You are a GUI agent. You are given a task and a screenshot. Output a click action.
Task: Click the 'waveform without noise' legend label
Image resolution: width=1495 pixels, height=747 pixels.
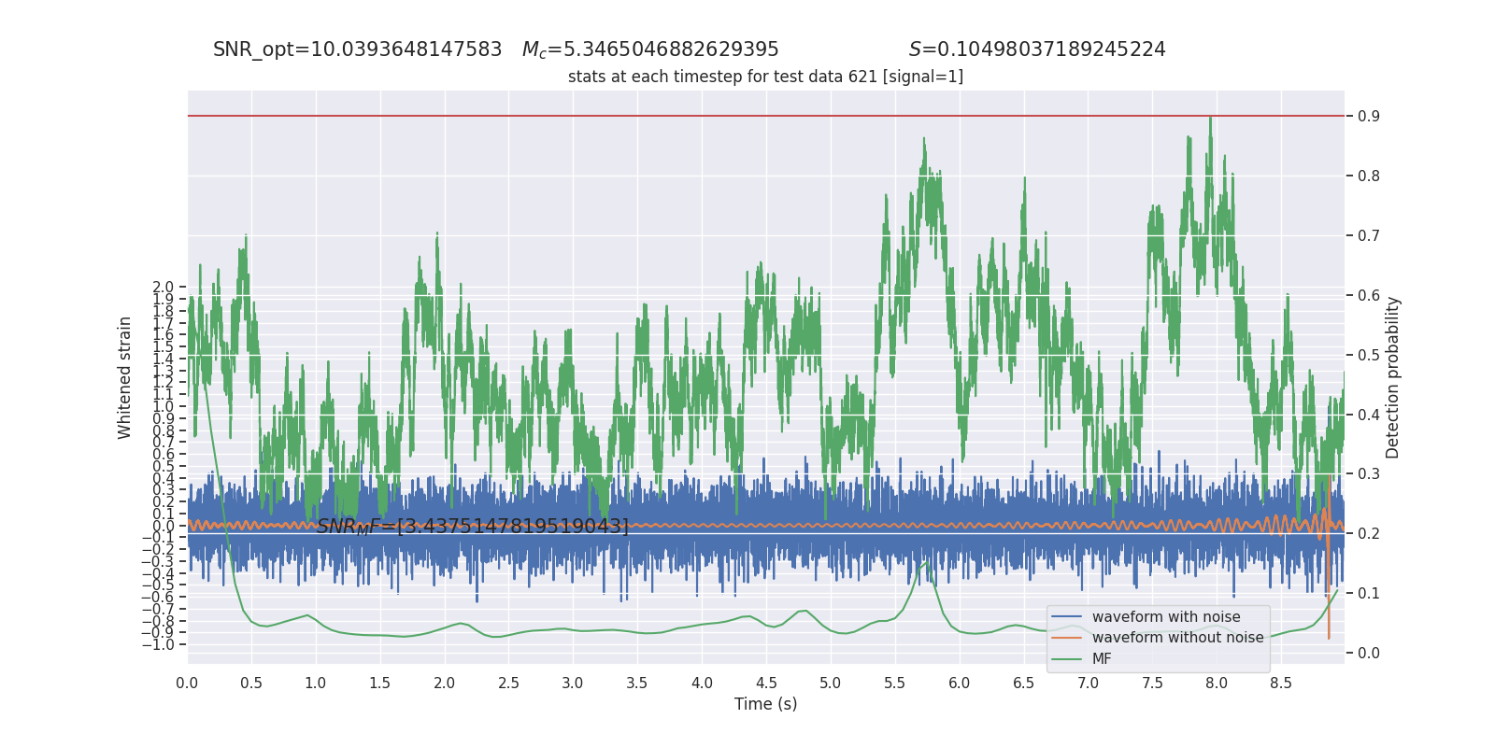(x=1177, y=638)
